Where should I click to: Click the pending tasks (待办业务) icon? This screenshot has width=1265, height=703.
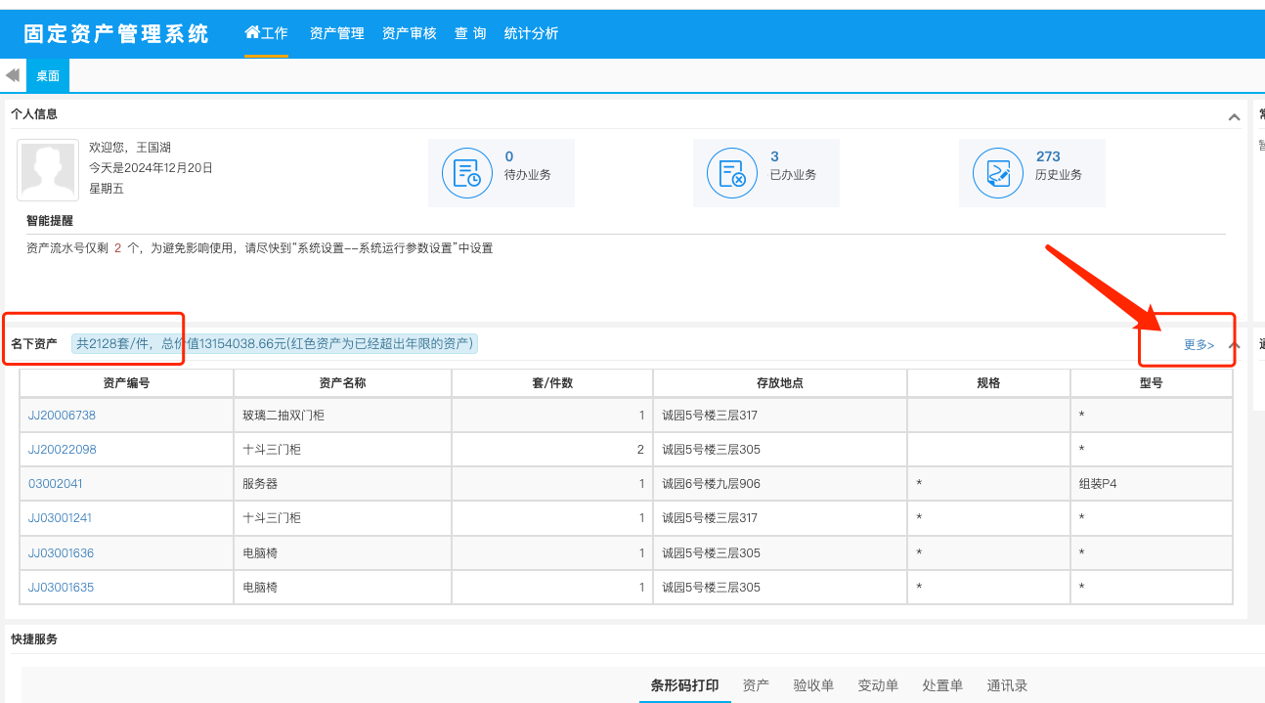pyautogui.click(x=467, y=173)
